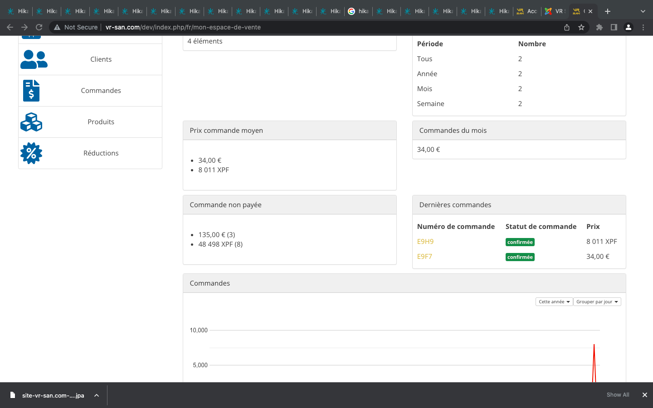Viewport: 653px width, 408px height.
Task: Open the Grouper par jour dropdown
Action: pyautogui.click(x=597, y=302)
